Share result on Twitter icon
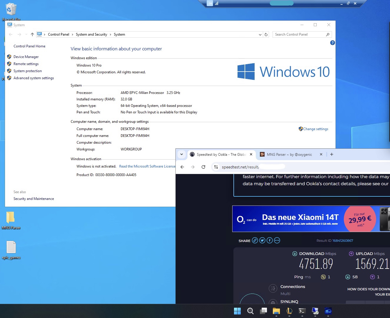 point(262,240)
